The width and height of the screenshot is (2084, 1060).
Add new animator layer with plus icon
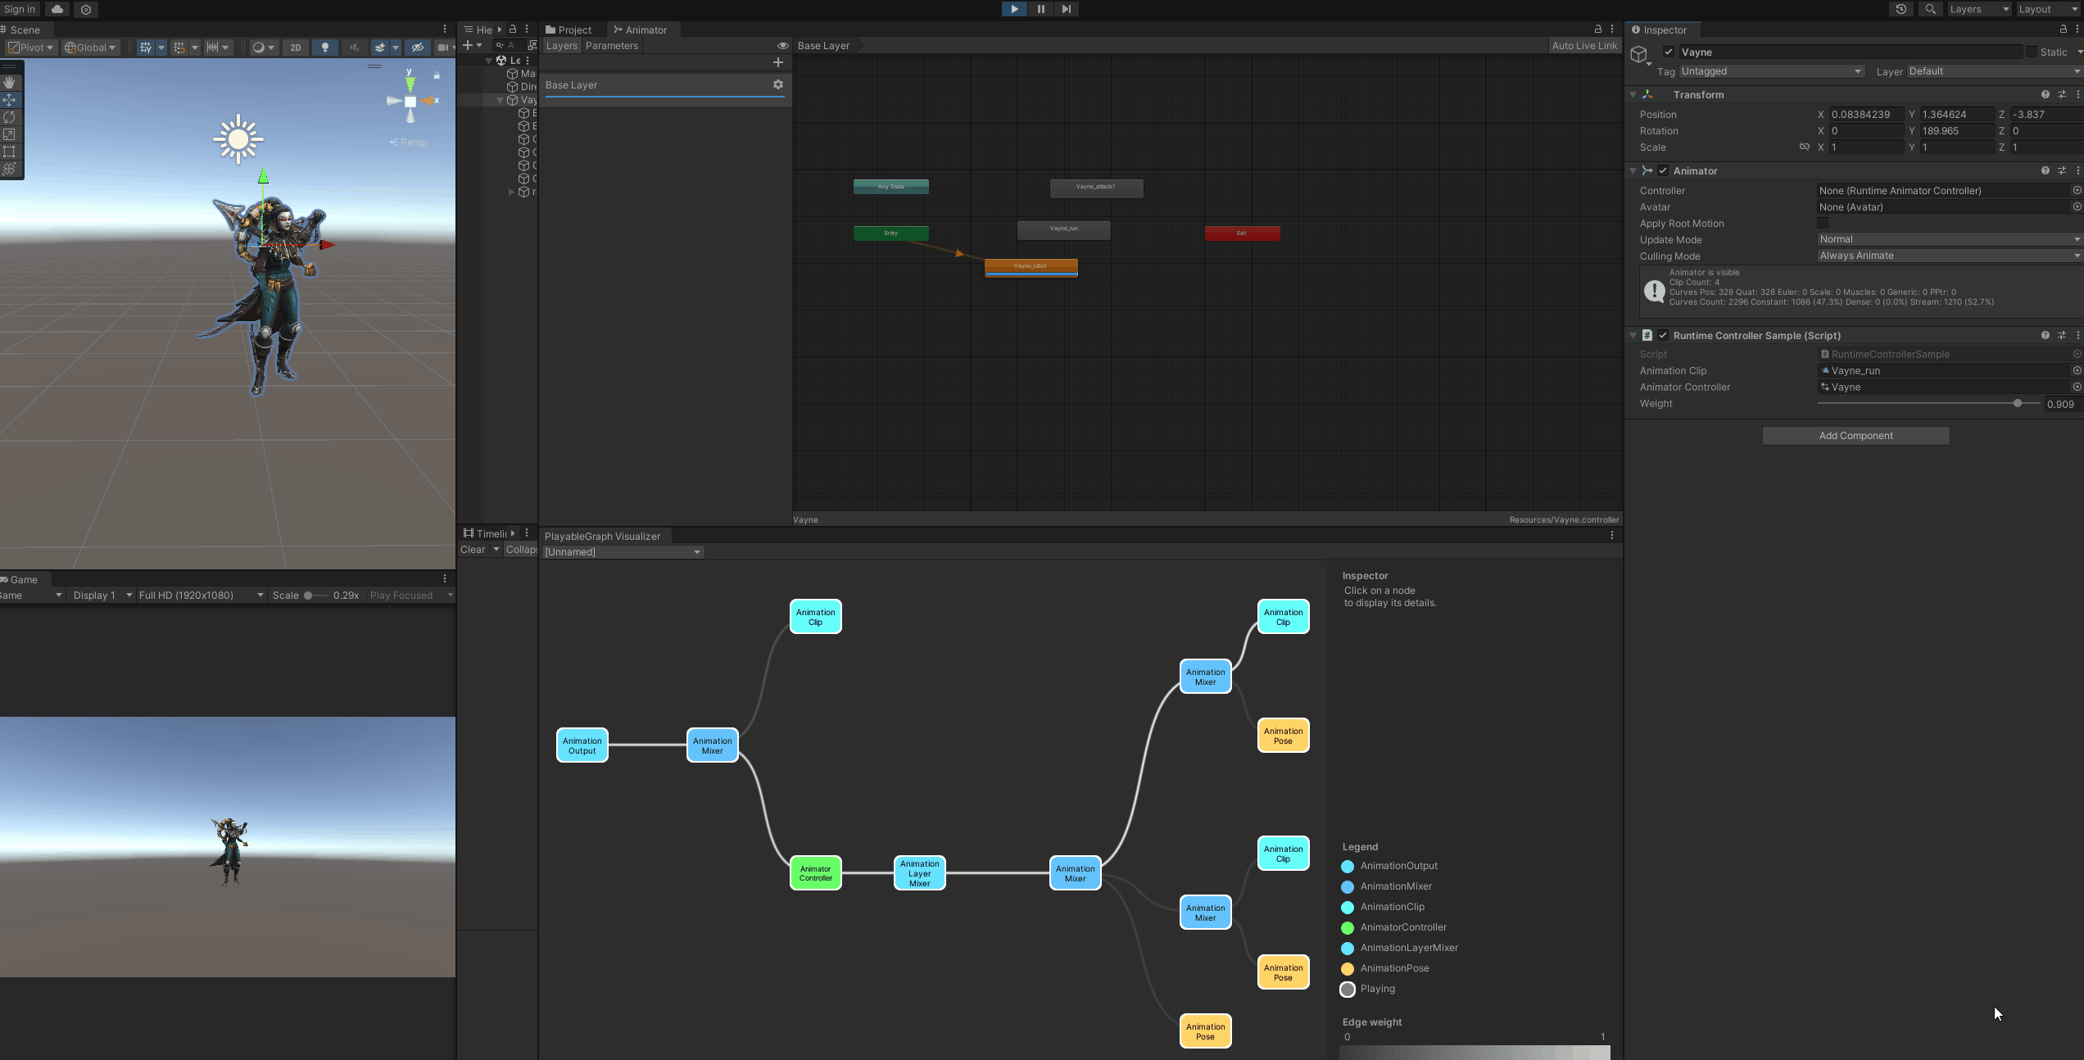coord(778,62)
